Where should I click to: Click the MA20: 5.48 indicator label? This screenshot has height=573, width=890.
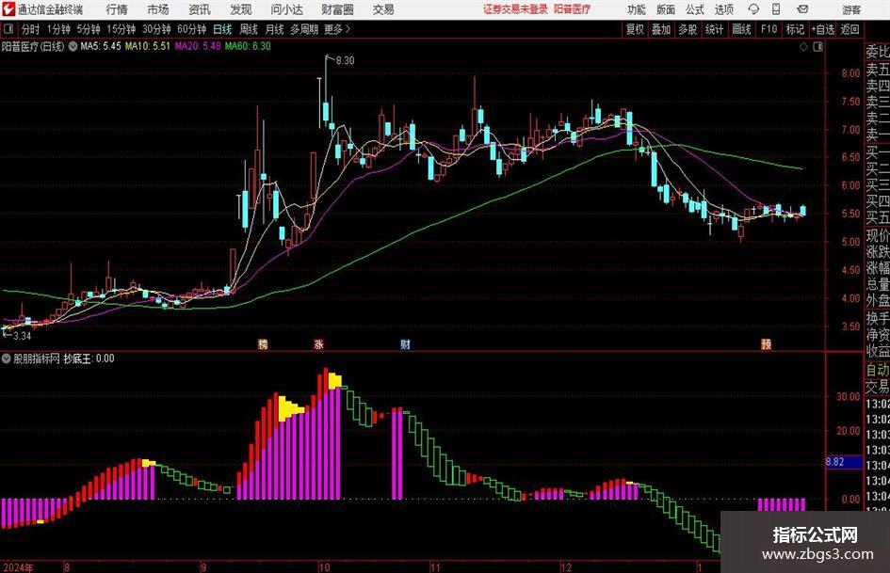pyautogui.click(x=198, y=46)
